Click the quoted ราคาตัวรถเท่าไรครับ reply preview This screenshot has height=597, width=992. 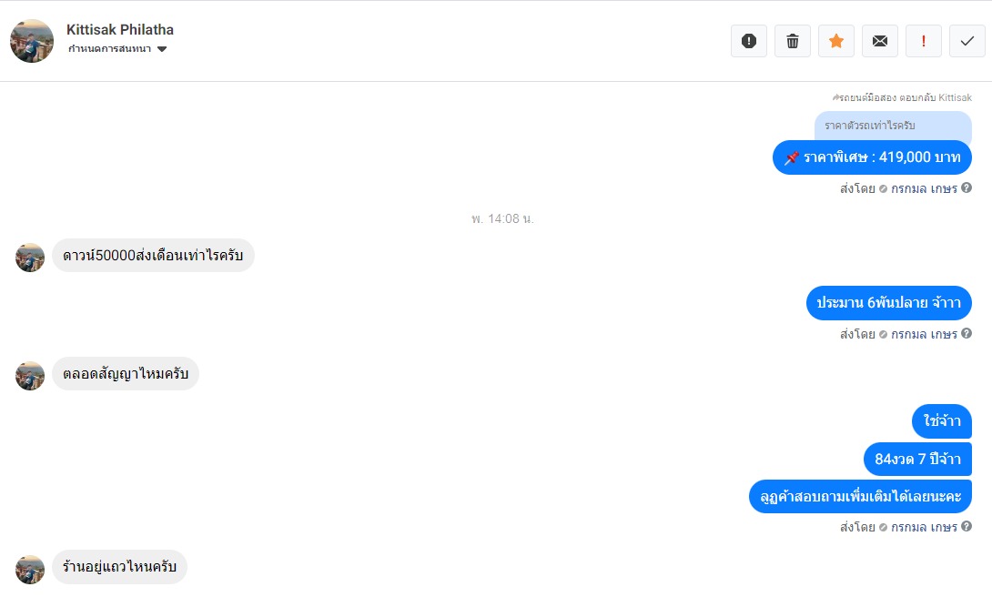[x=892, y=126]
